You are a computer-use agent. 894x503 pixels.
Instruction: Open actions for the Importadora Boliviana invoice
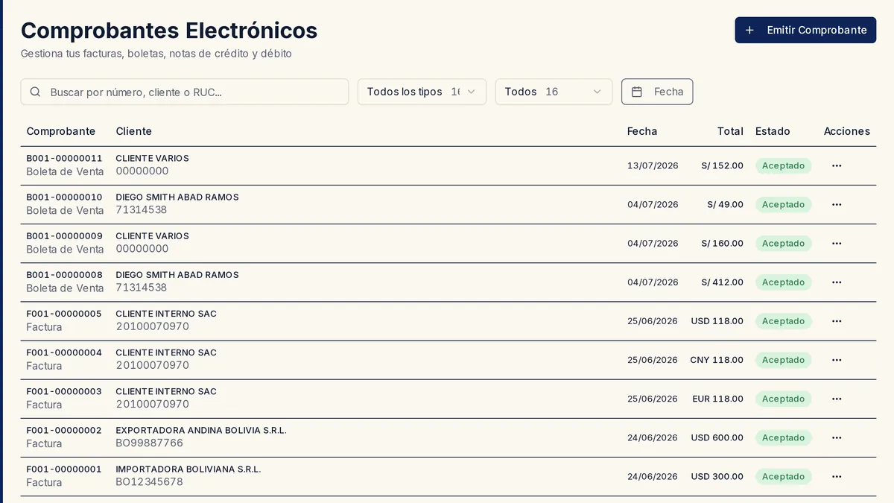pyautogui.click(x=837, y=476)
